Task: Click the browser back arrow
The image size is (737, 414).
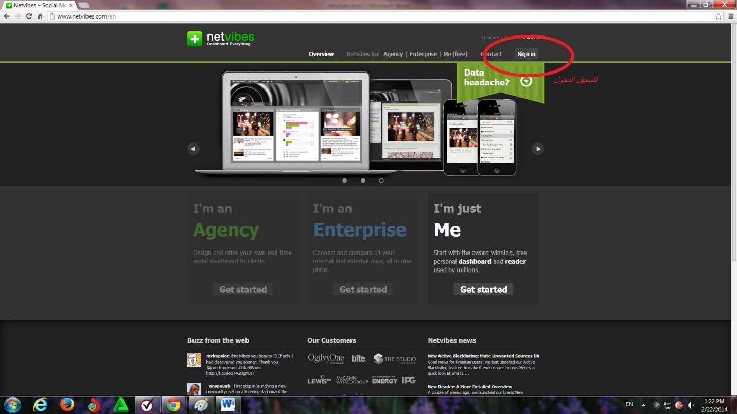Action: 6,16
